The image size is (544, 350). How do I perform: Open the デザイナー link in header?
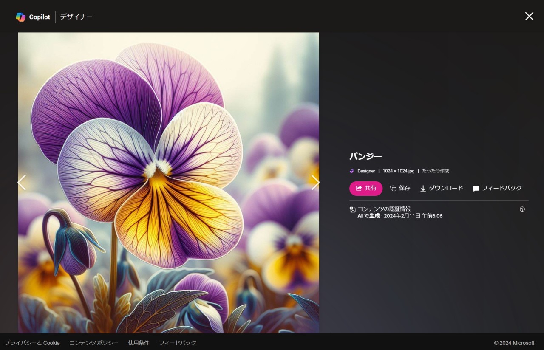tap(76, 17)
